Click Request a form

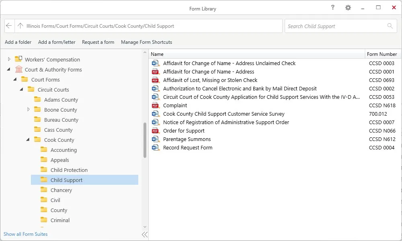click(x=98, y=42)
